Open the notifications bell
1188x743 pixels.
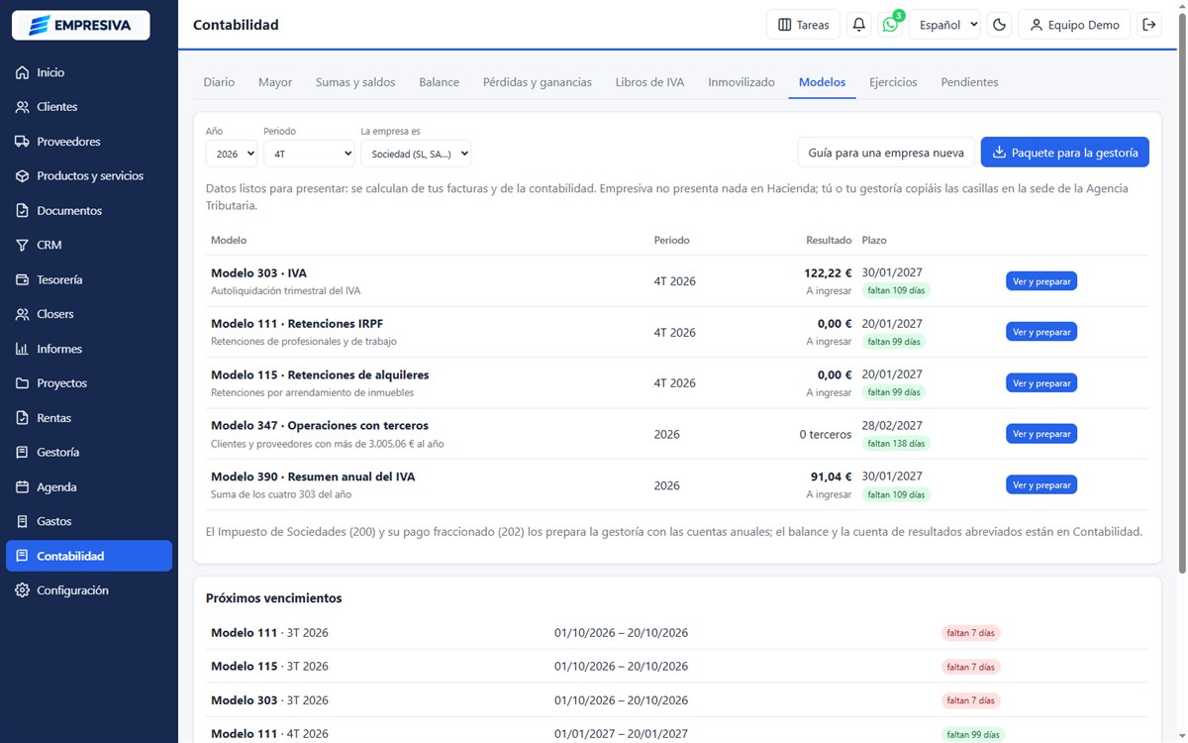click(x=859, y=25)
